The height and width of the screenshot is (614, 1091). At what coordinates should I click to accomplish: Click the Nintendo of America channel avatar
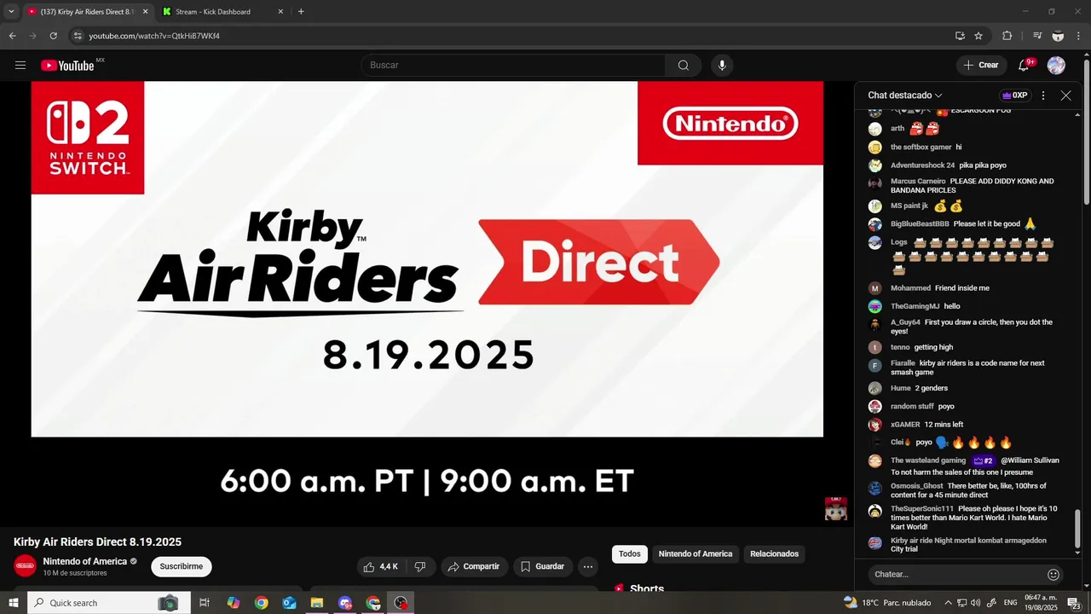tap(26, 566)
